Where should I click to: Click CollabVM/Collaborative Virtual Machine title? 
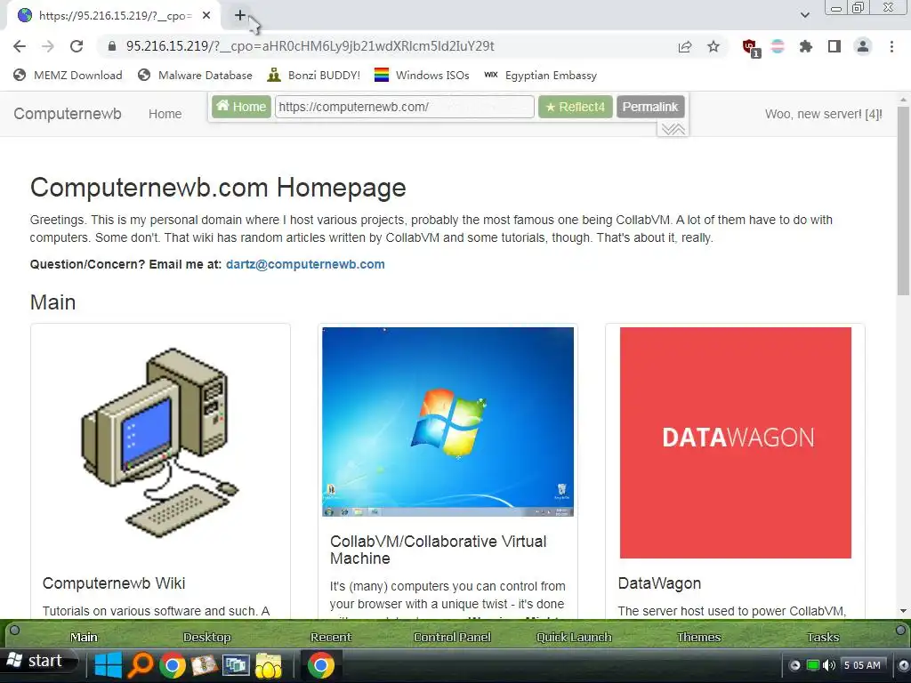pyautogui.click(x=438, y=550)
